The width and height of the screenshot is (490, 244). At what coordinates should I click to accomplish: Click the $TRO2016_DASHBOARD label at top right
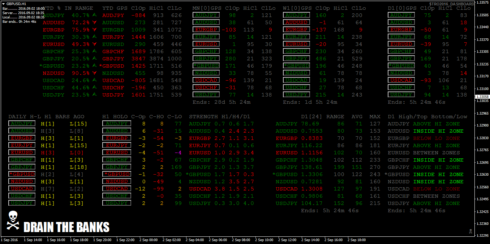pyautogui.click(x=452, y=4)
